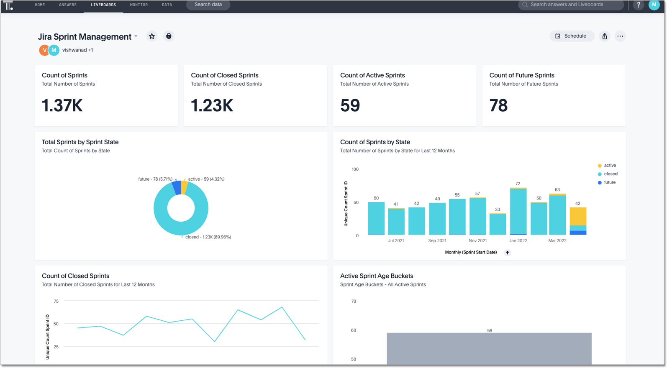Click the Monthly (Sprint Start Date) axis label
This screenshot has height=368, width=667.
click(471, 253)
